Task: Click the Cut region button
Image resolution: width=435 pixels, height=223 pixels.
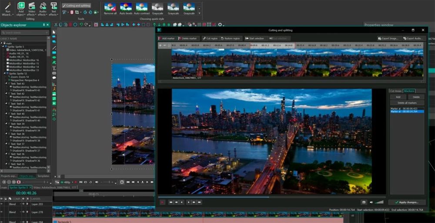Action: point(210,39)
